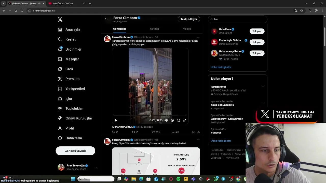Screen dimensions: 326x183
Task: Open account menu dots next to Fırat Tevetoğlu
Action: point(96,167)
